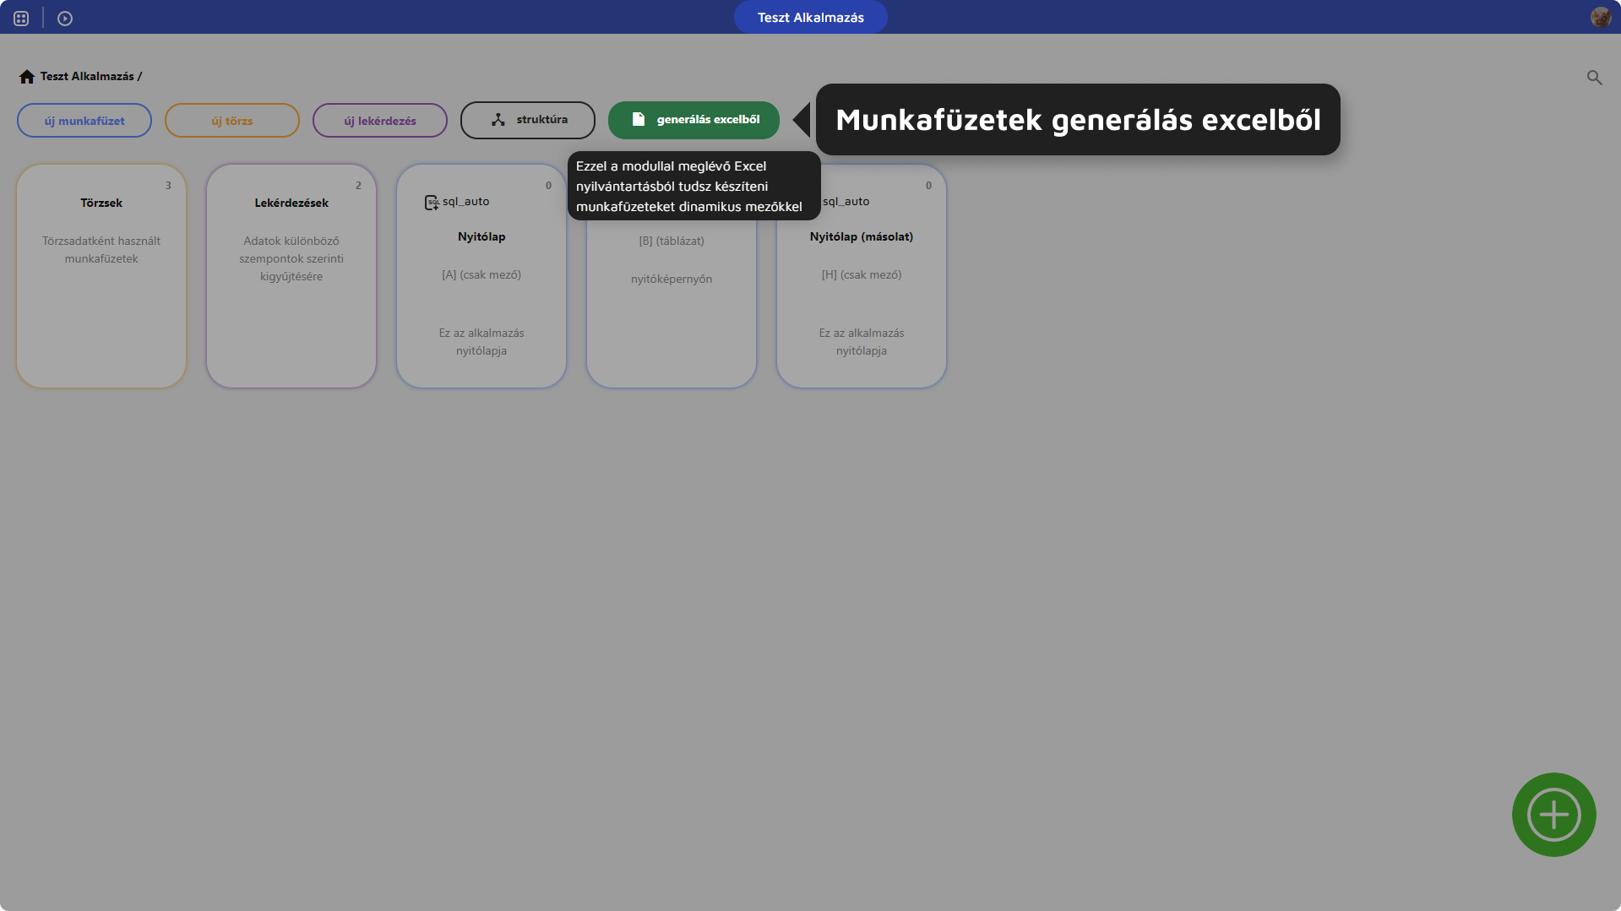Click the document icon in generálás excelből

[639, 120]
